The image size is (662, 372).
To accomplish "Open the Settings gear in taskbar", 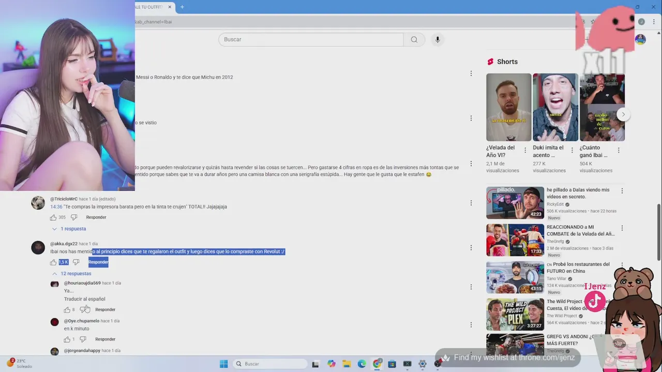I will [423, 364].
